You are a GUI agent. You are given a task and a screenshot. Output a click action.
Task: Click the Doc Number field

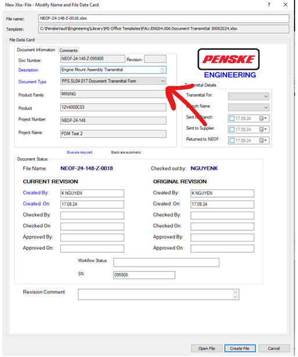point(93,59)
